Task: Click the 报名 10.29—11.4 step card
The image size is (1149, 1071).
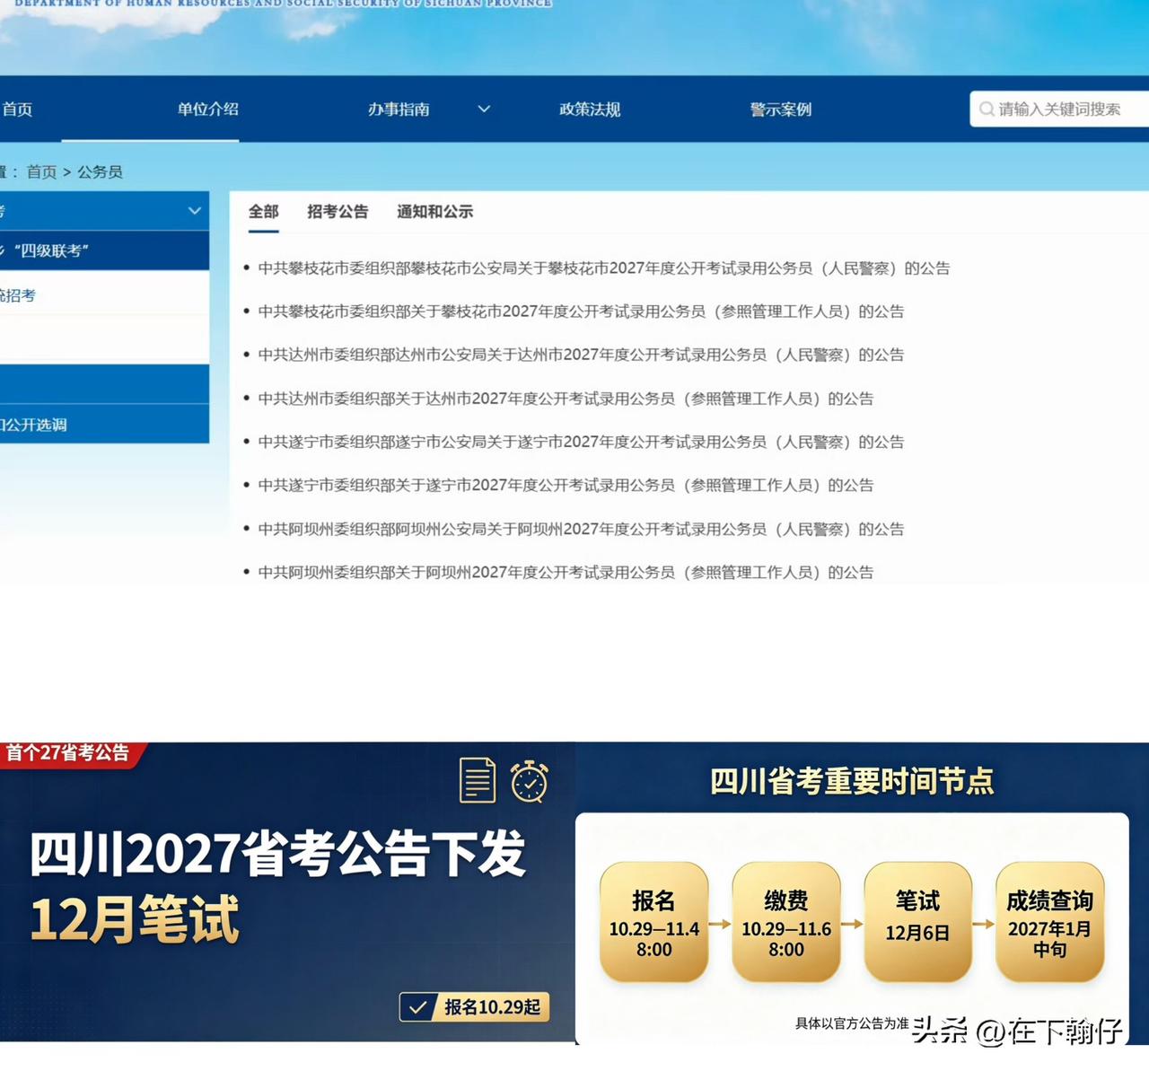Action: pos(654,923)
